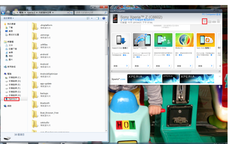This screenshot has width=231, height=144.
Task: Start Xperia Transfer with its launch button
Action: click(142, 66)
